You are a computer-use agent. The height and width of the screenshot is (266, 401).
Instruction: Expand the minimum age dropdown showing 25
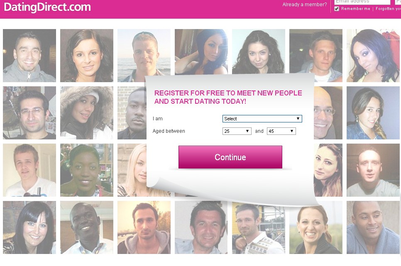[237, 131]
